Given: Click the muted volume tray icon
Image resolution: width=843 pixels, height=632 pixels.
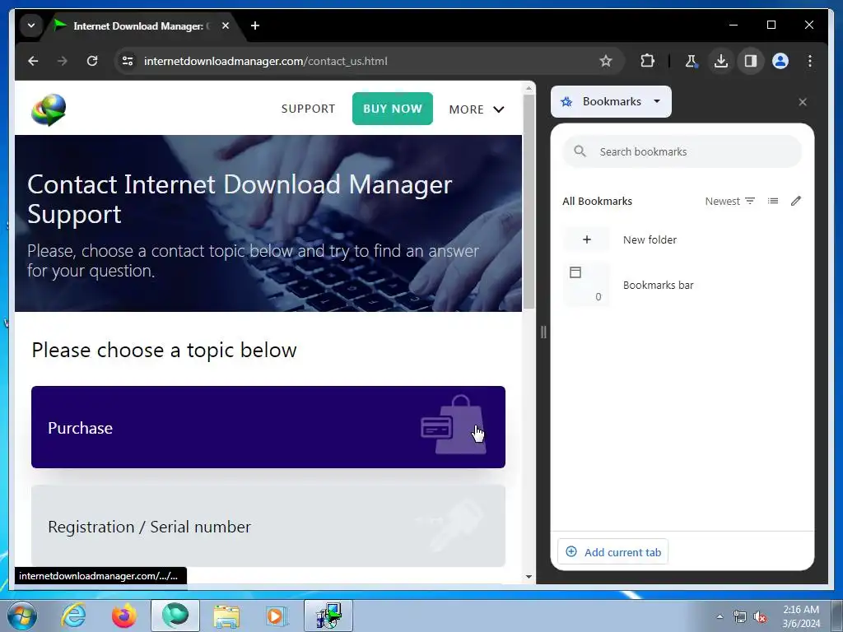Looking at the screenshot, I should pos(760,616).
